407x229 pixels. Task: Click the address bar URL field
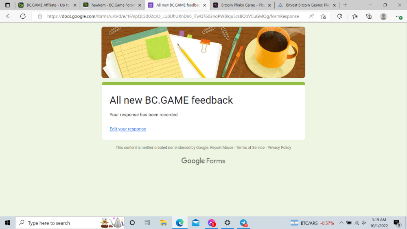coord(173,16)
